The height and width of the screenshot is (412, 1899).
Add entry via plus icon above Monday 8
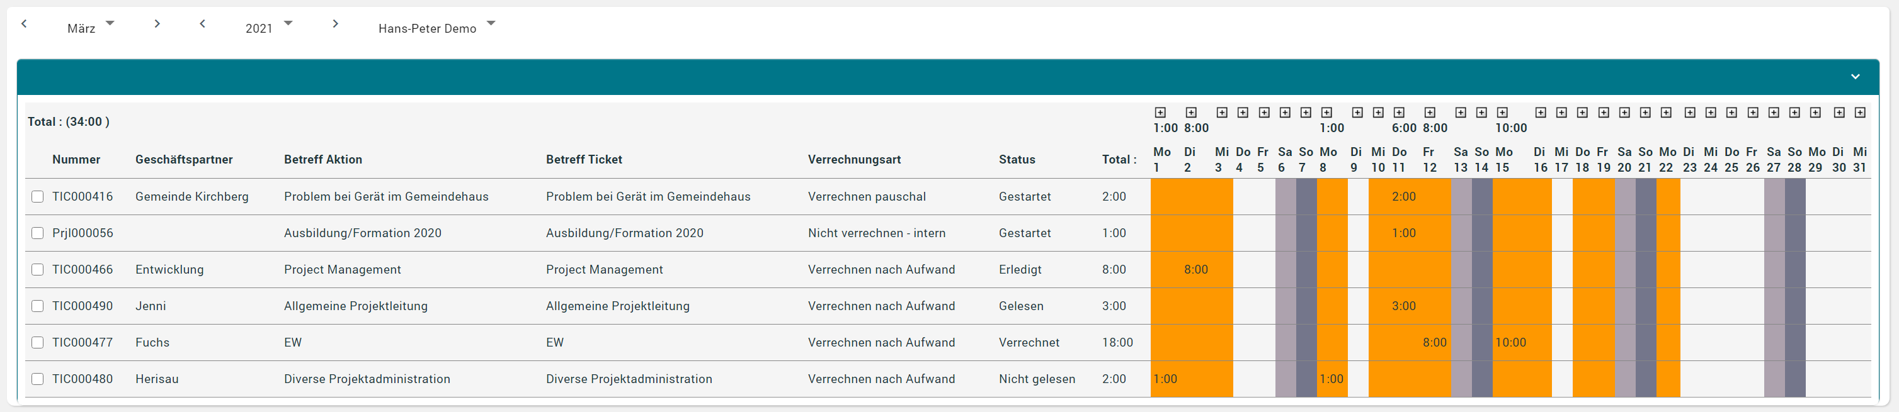(1327, 113)
